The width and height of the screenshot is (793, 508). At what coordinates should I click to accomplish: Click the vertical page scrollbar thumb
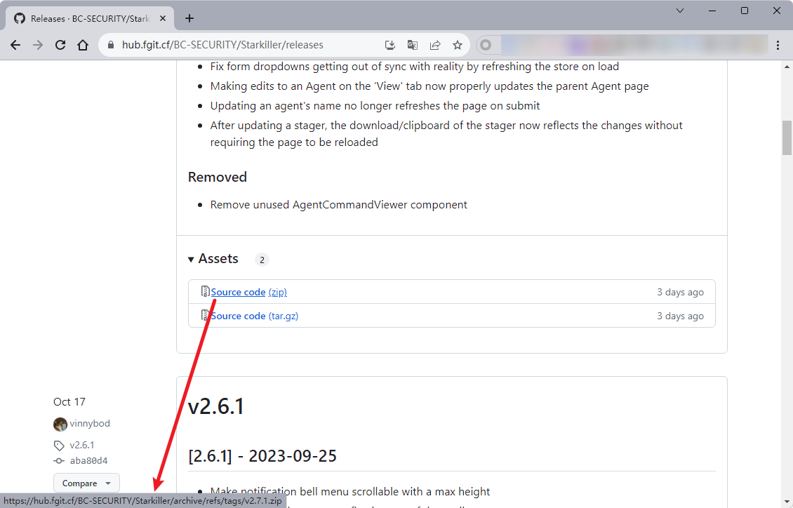(787, 138)
